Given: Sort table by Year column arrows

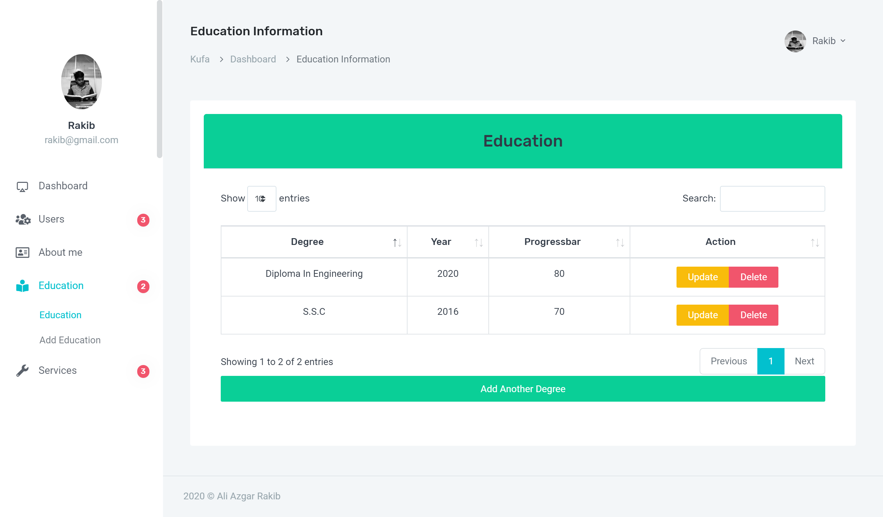Looking at the screenshot, I should point(478,242).
